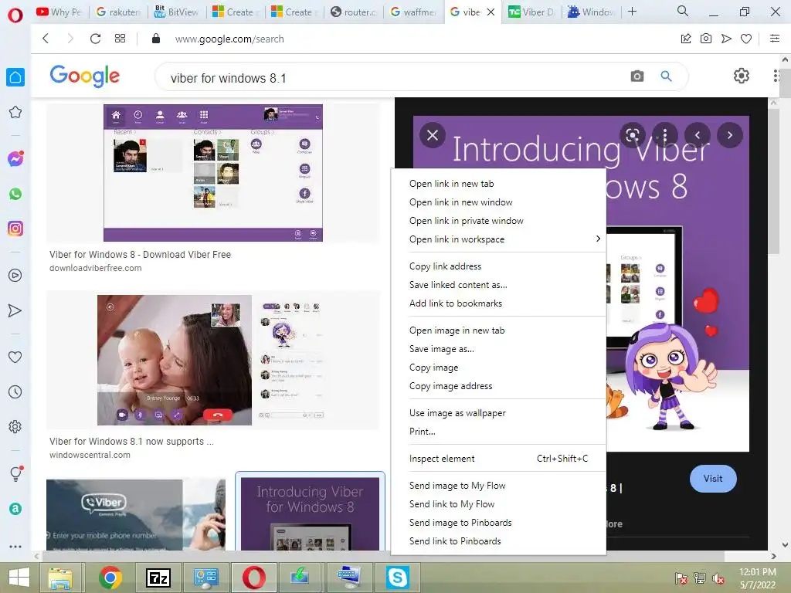Click the Visit button
This screenshot has height=593, width=791.
click(713, 479)
